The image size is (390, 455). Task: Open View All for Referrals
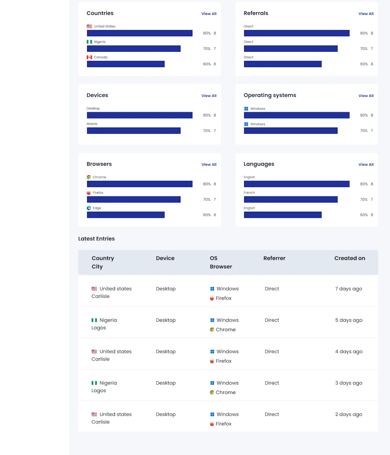366,14
